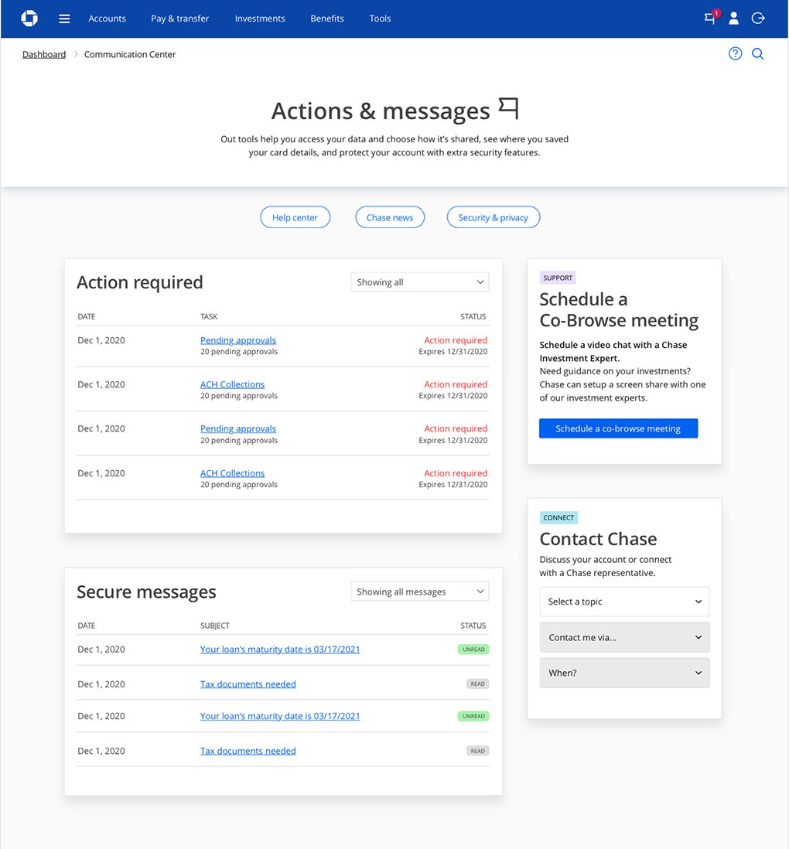Open the Investments menu
This screenshot has height=849, width=789.
click(260, 19)
